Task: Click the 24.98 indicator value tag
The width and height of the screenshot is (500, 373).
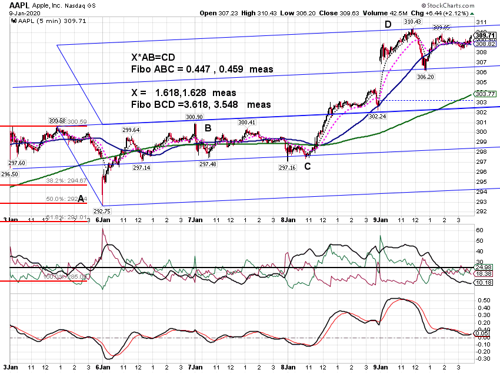Action: pos(484,268)
